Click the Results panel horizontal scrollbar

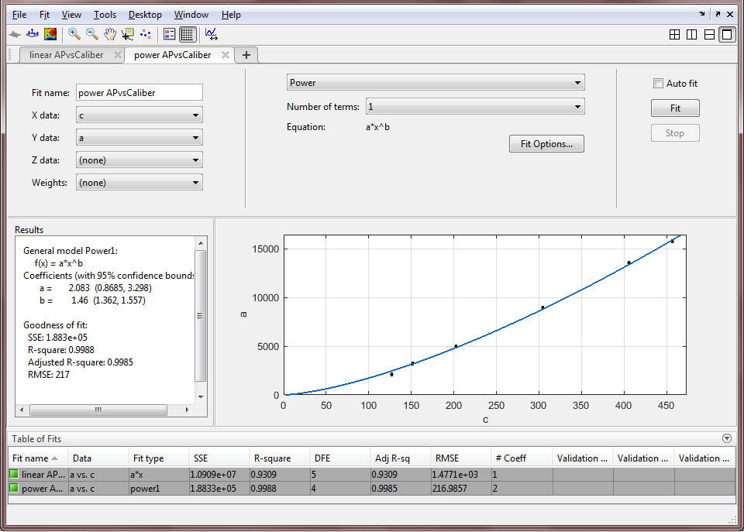105,410
